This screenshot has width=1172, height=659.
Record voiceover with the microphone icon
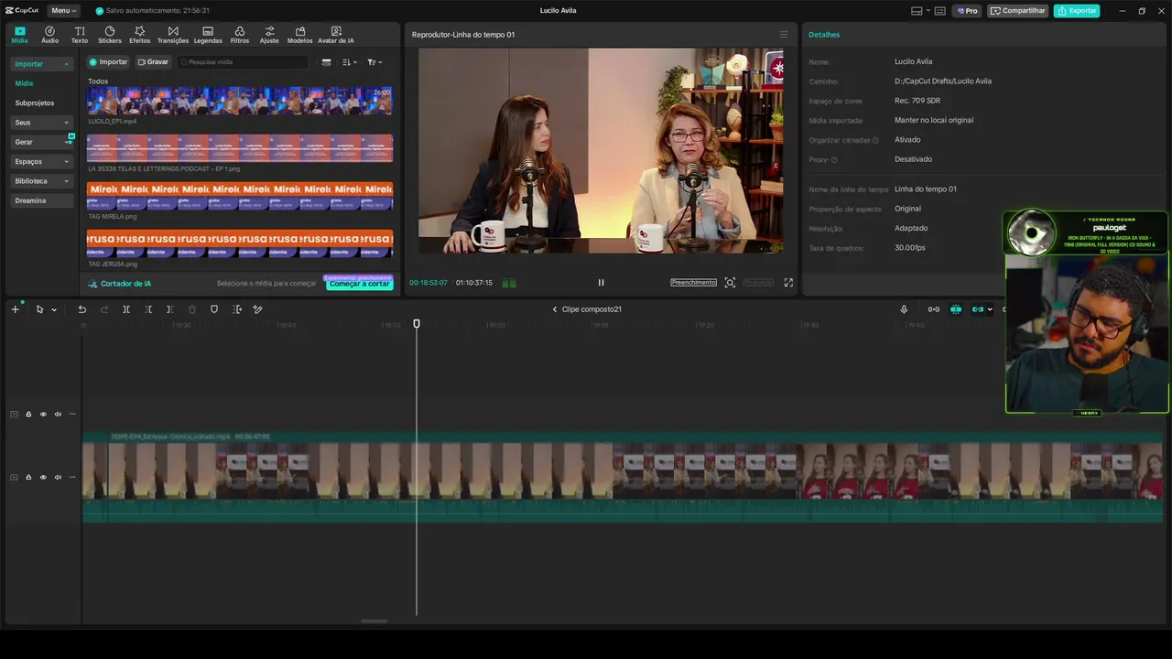904,309
